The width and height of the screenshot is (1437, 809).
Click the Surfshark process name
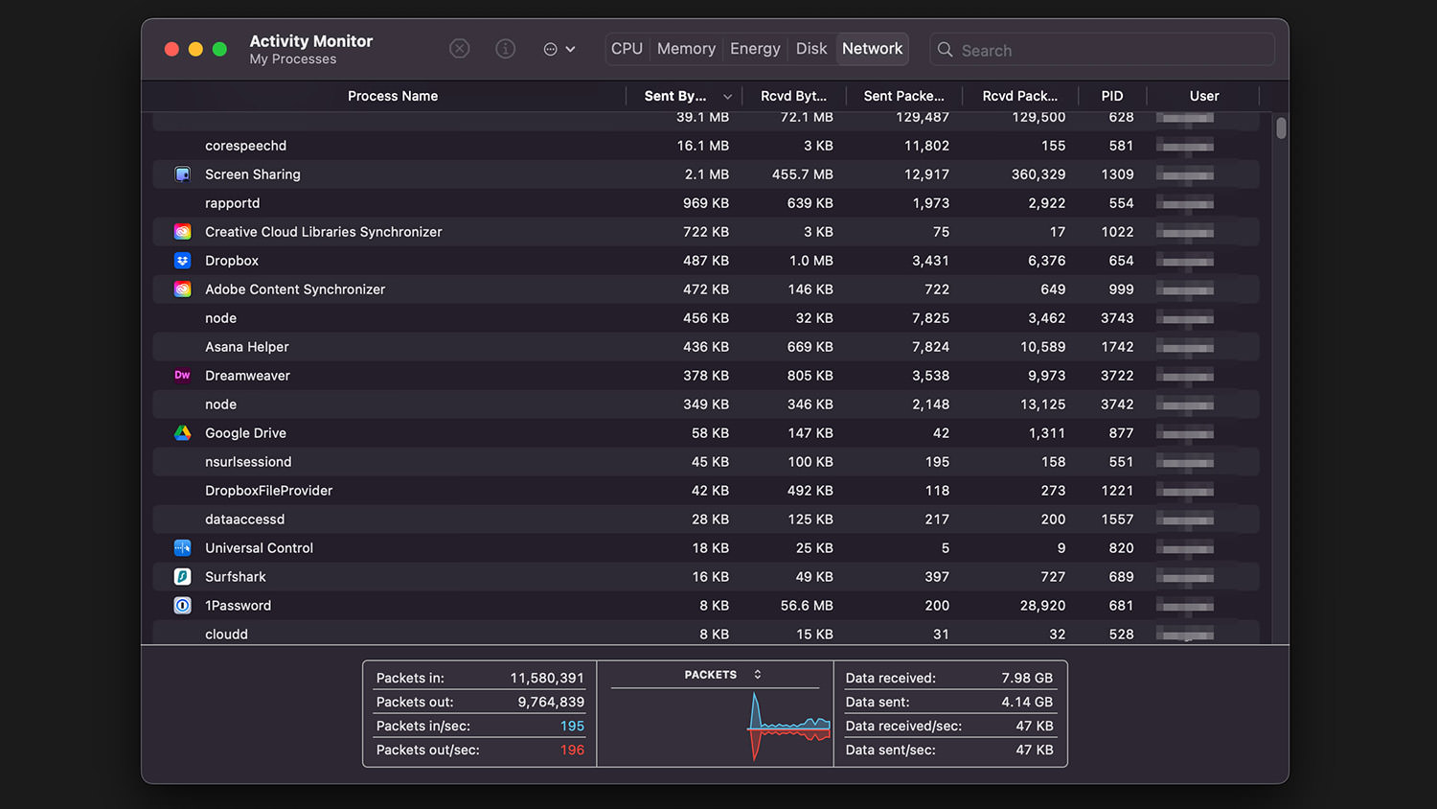(236, 577)
